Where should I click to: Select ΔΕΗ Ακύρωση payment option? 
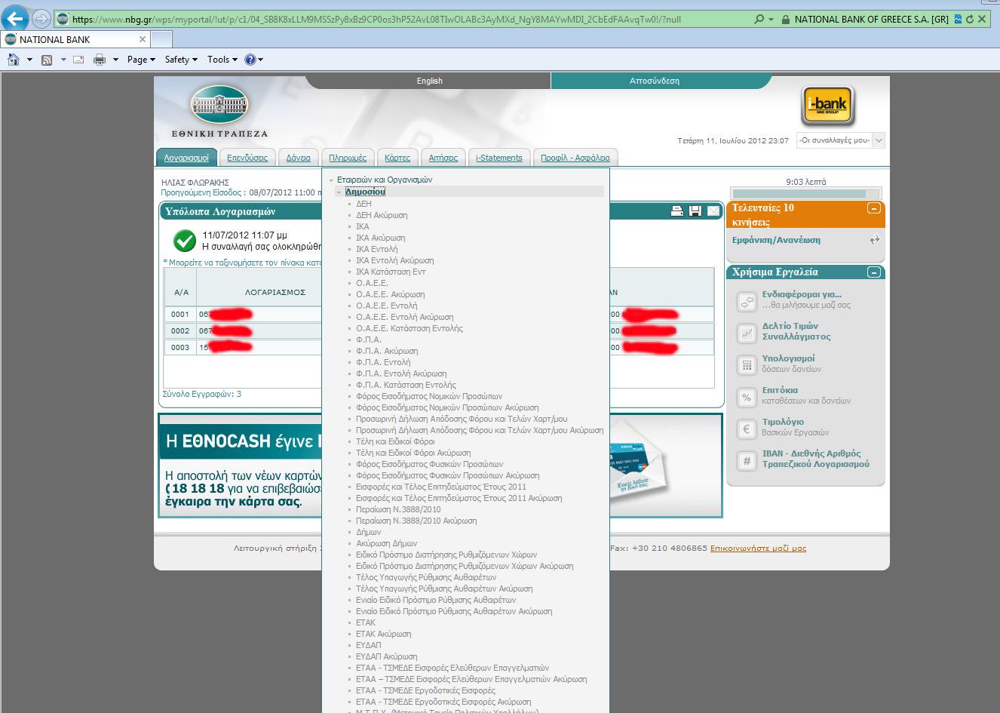pos(382,215)
